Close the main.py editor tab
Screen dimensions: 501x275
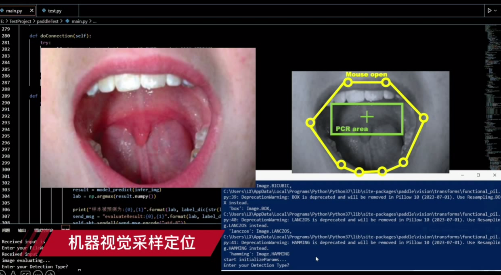click(x=32, y=10)
